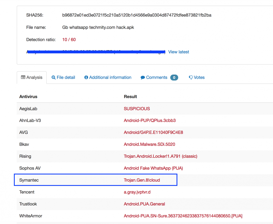Click the View latest link
Image resolution: width=273 pixels, height=224 pixels.
(179, 52)
